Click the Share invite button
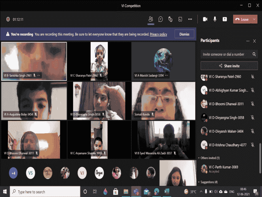 click(x=229, y=66)
